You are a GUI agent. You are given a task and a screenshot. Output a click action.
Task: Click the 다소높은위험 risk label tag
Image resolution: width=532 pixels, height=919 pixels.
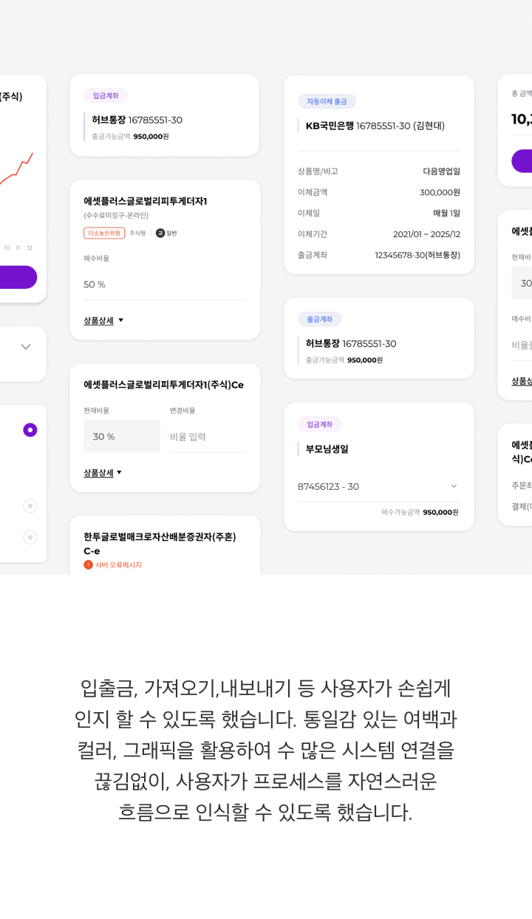104,233
